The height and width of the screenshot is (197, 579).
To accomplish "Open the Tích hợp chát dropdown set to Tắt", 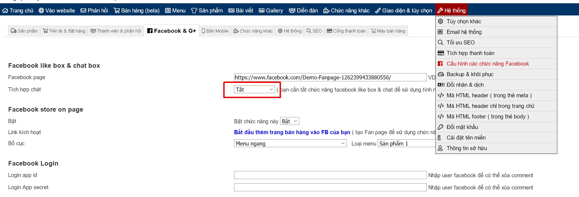I will pos(254,89).
